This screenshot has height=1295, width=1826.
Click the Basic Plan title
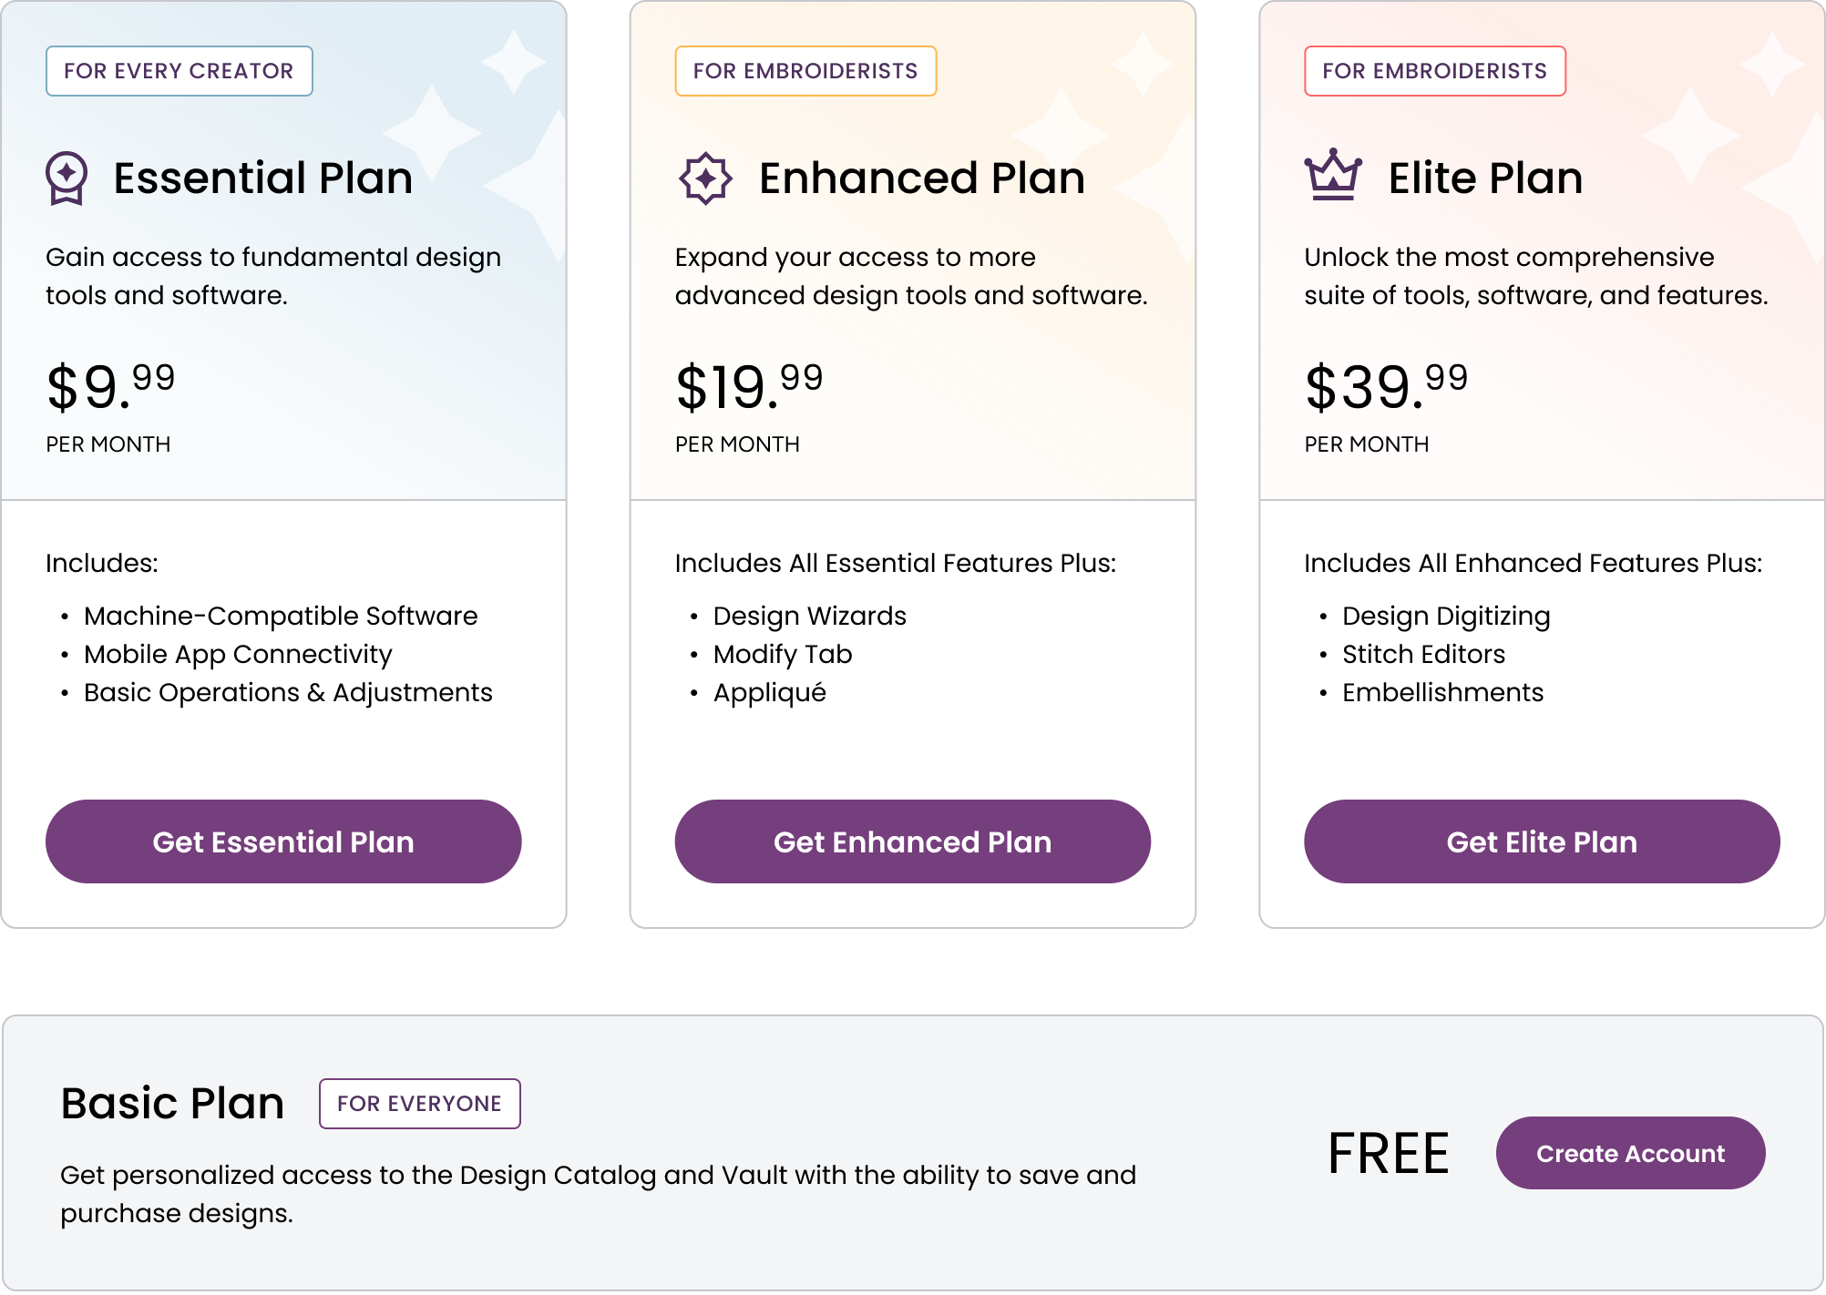pos(172,1104)
